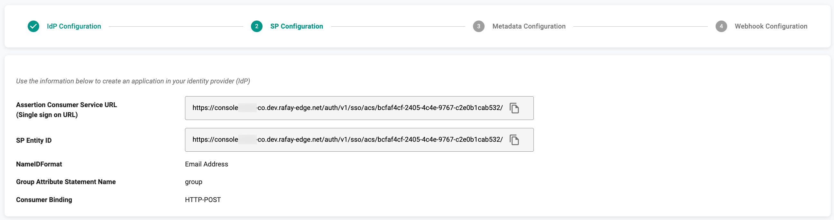Click inside the Assertion Consumer Service URL field
The height and width of the screenshot is (220, 834).
347,108
